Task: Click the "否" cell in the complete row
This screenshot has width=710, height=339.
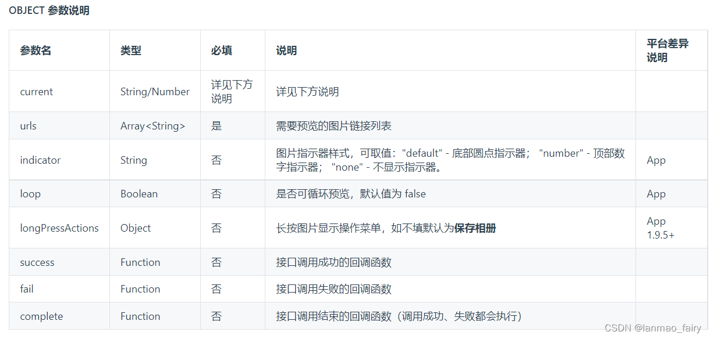Action: pos(216,316)
